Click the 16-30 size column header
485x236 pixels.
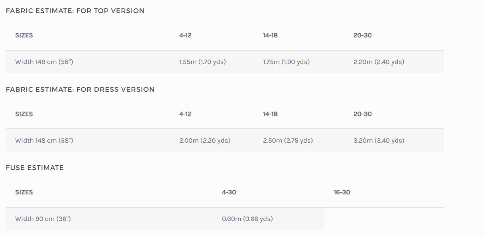[342, 192]
